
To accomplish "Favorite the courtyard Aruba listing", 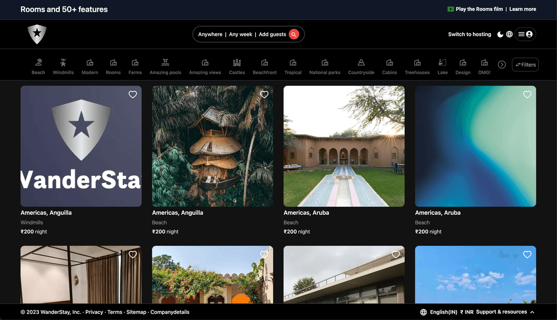I will tap(396, 94).
